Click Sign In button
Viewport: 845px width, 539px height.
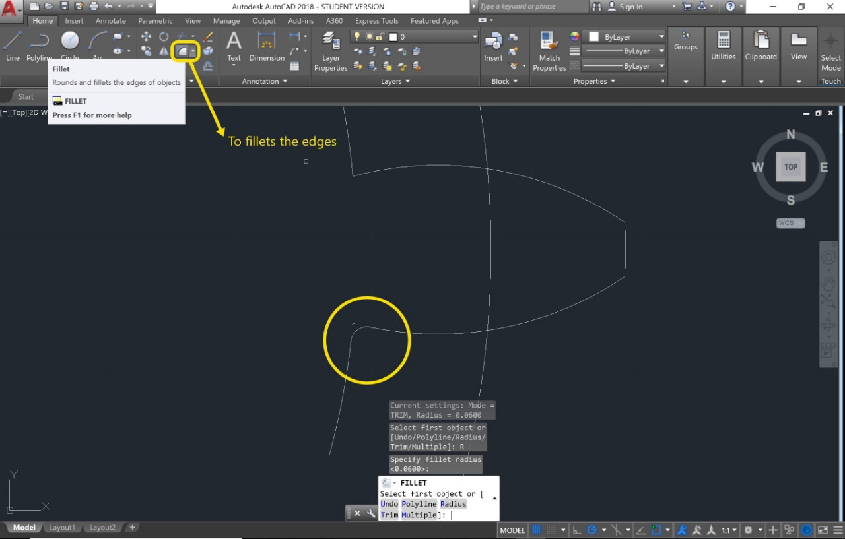point(626,7)
